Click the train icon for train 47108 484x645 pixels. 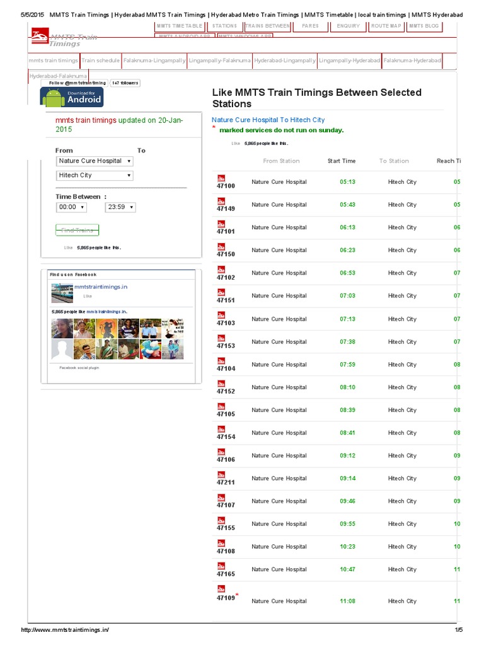[x=221, y=543]
